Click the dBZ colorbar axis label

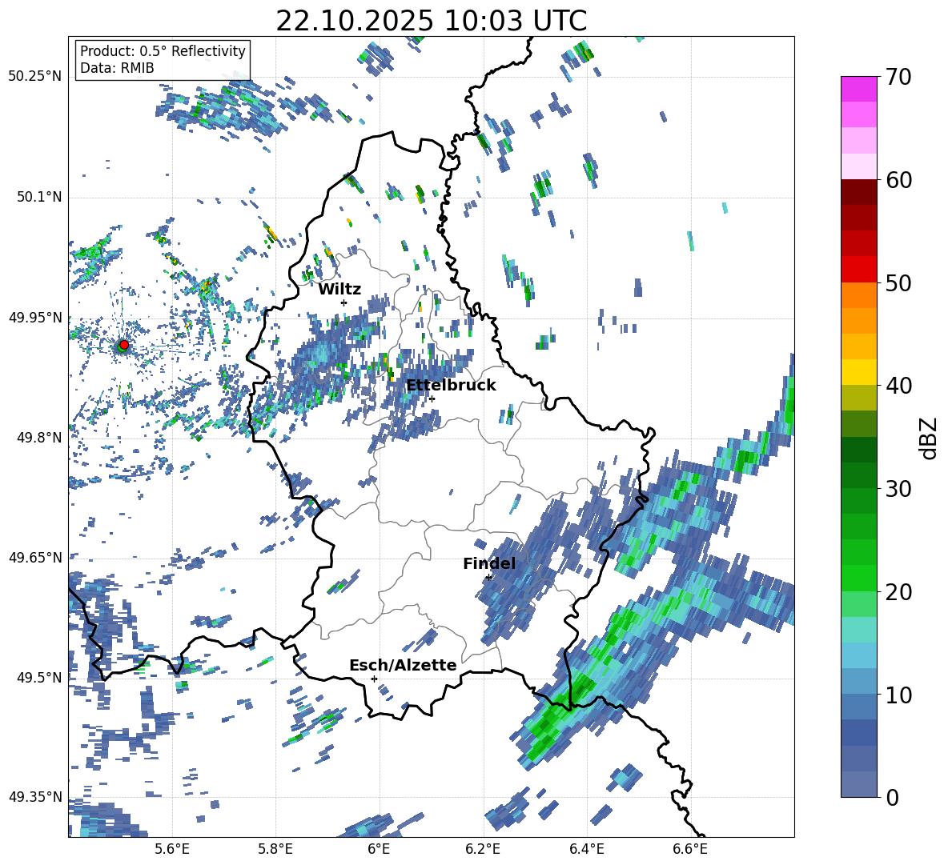930,438
